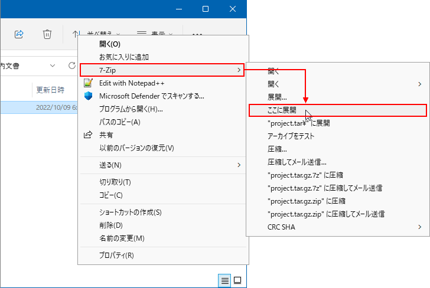
Task: Choose 切り取り(T)
Action: click(x=164, y=182)
